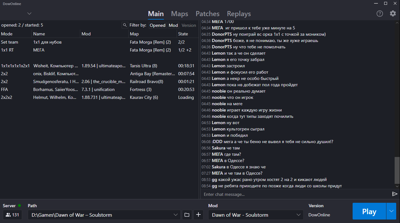Open the Mod selection dropdown
This screenshot has height=223, width=400.
point(299,215)
